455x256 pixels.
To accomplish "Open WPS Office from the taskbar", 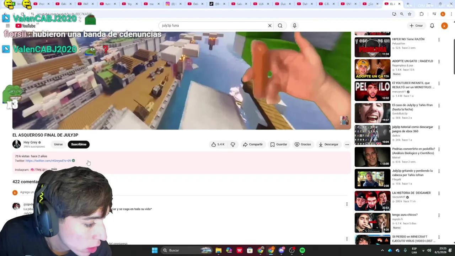I will pos(239,250).
